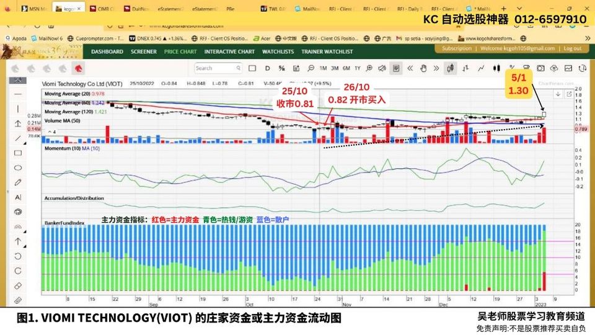This screenshot has height=335, width=595.
Task: Choose the rectangle layout icon beside Search
Action: pos(252,68)
